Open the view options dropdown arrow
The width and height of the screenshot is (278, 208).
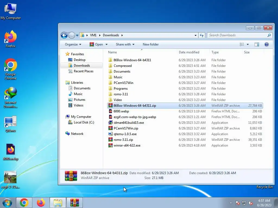click(x=248, y=44)
